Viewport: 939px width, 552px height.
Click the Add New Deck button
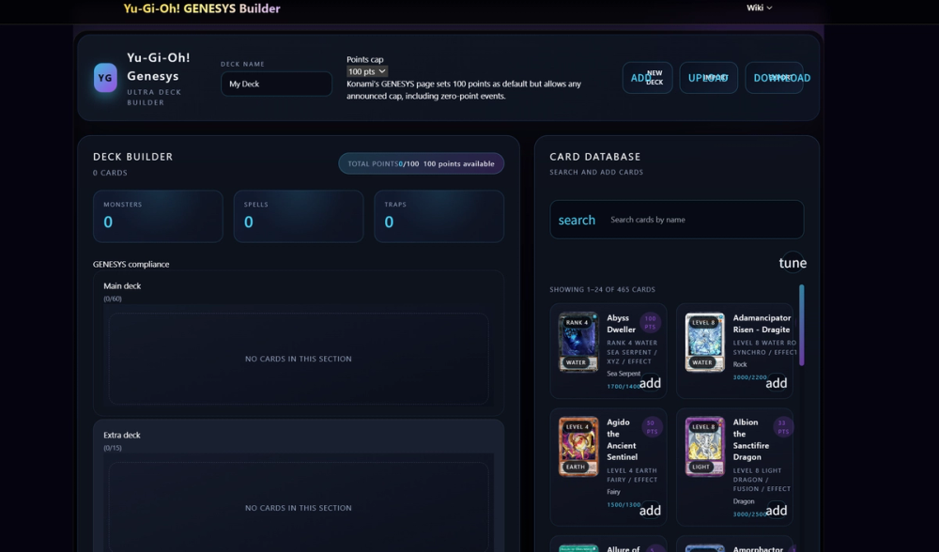point(647,78)
